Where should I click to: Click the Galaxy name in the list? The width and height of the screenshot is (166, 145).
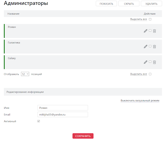[x=12, y=58]
